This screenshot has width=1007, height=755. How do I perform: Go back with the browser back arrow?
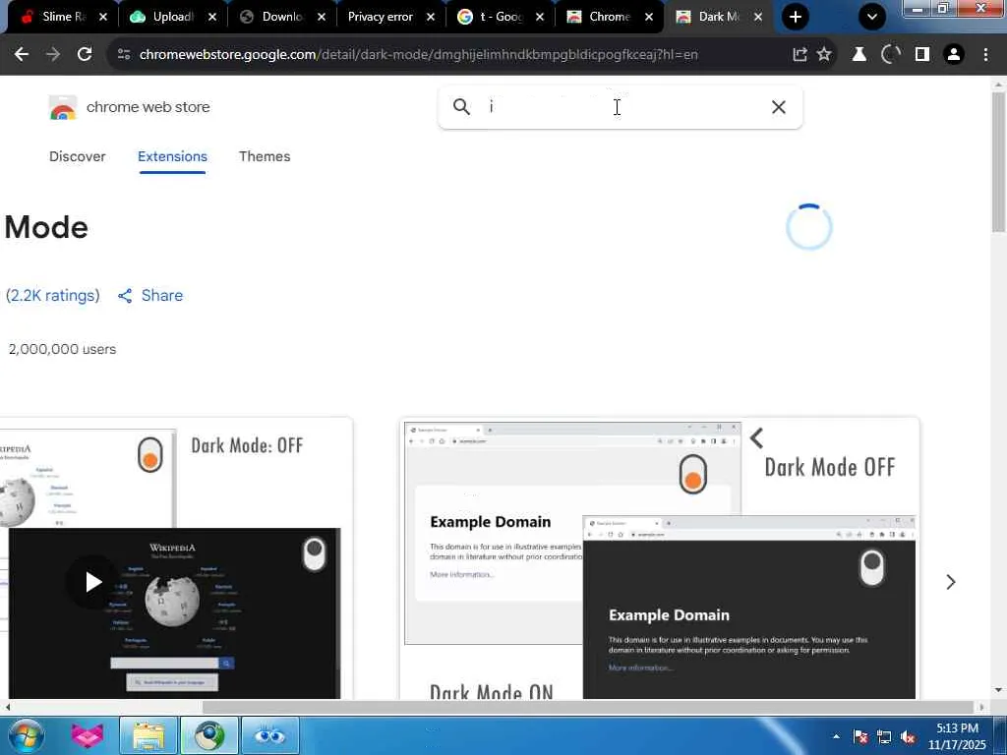point(22,55)
